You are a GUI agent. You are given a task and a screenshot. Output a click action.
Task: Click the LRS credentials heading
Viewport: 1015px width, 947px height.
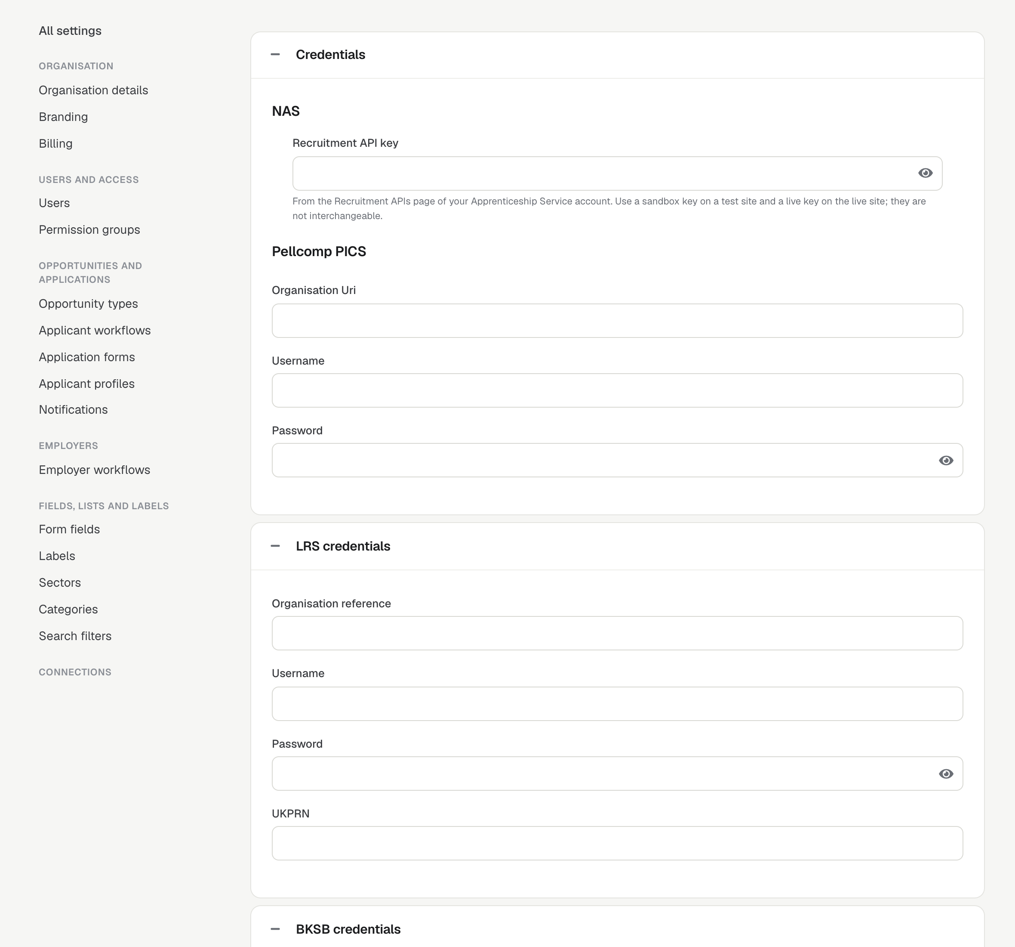pyautogui.click(x=343, y=546)
